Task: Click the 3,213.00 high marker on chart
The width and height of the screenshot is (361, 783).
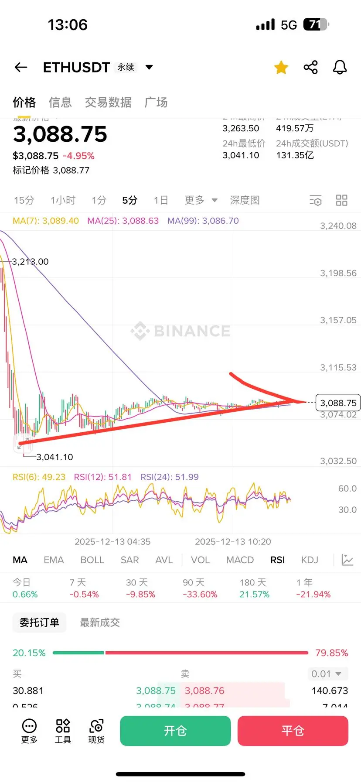Action: [x=30, y=262]
